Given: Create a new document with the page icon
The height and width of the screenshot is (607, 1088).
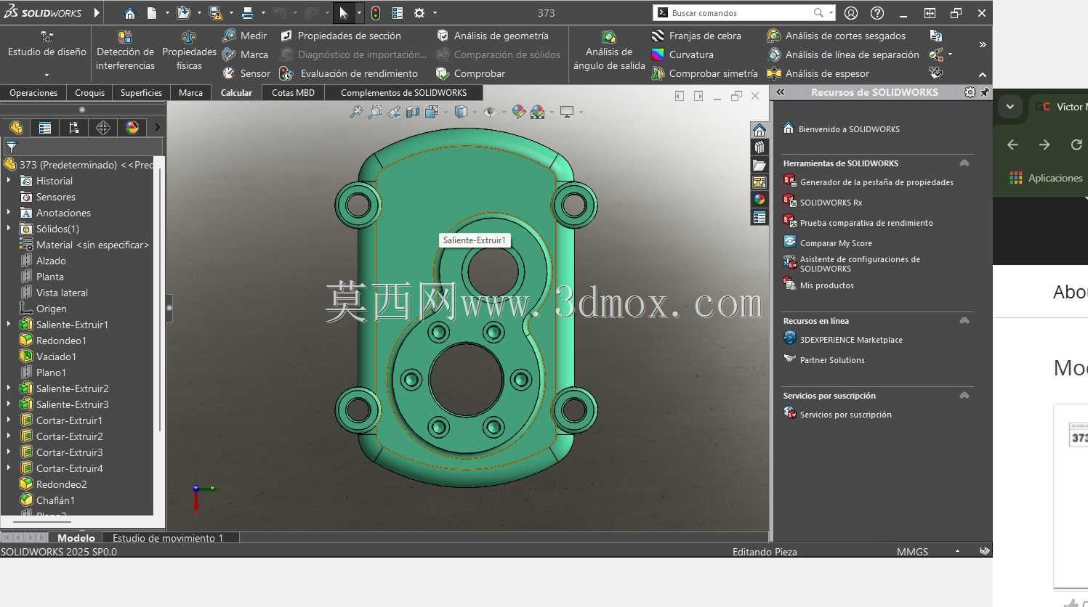Looking at the screenshot, I should pyautogui.click(x=151, y=13).
